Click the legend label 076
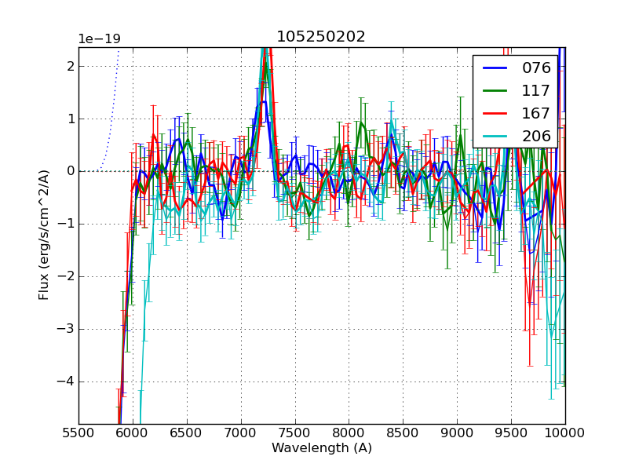 point(536,68)
